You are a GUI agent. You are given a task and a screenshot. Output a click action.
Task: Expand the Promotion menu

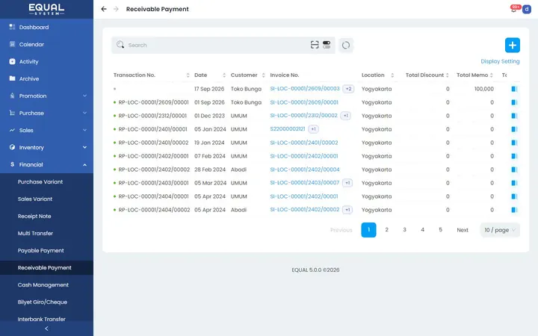[x=46, y=96]
